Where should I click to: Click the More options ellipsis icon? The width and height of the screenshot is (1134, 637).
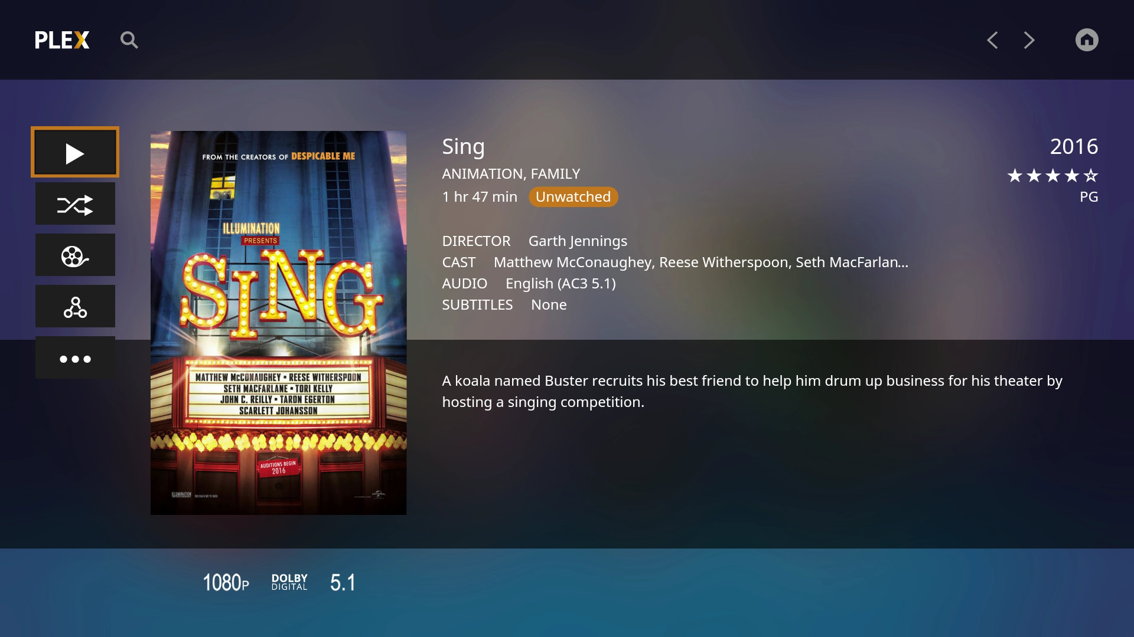click(76, 358)
